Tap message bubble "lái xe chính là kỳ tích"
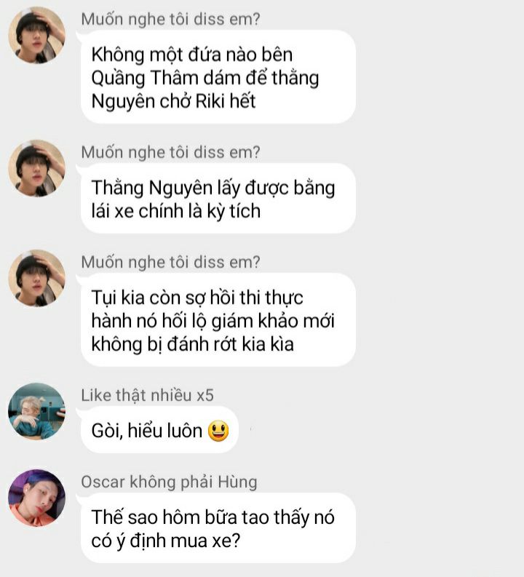524x577 pixels. point(218,199)
